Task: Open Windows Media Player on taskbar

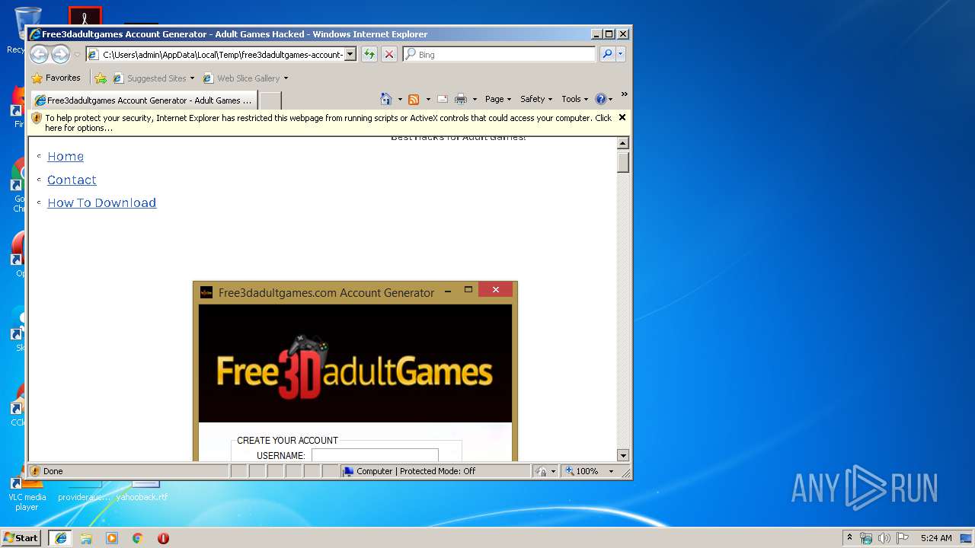Action: (x=112, y=537)
